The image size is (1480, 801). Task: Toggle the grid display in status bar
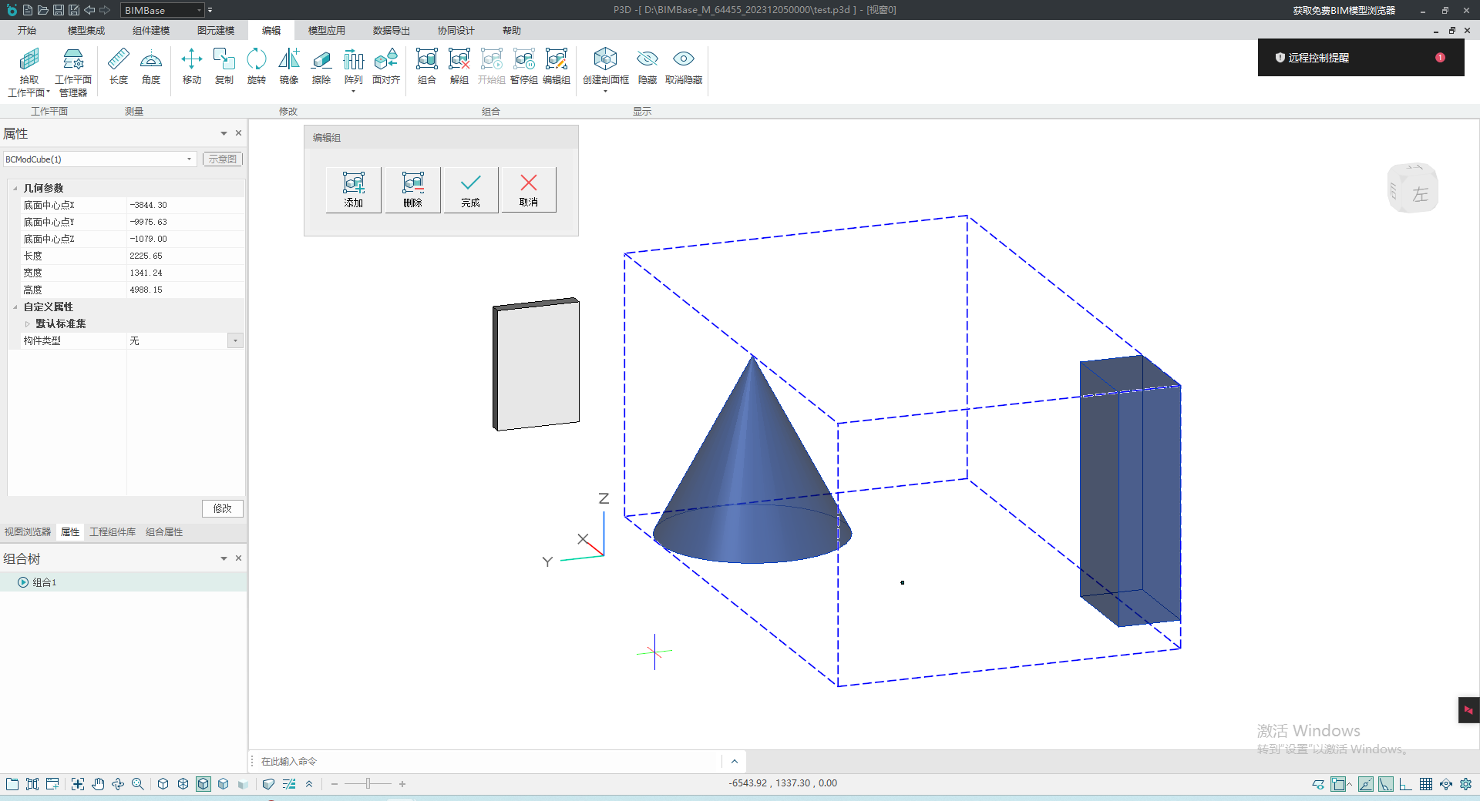pyautogui.click(x=1426, y=784)
